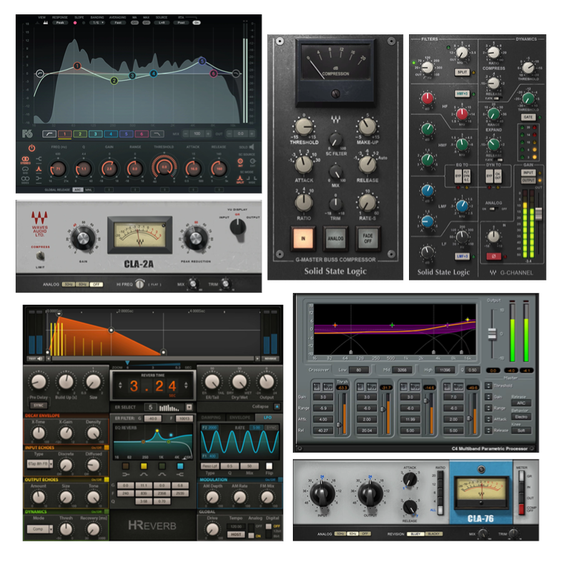Click H-Reverb envelope scroll right arrow
This screenshot has width=562, height=562.
(257, 358)
